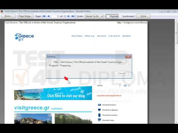Click the visitgreece.gr heading

[x=32, y=108]
